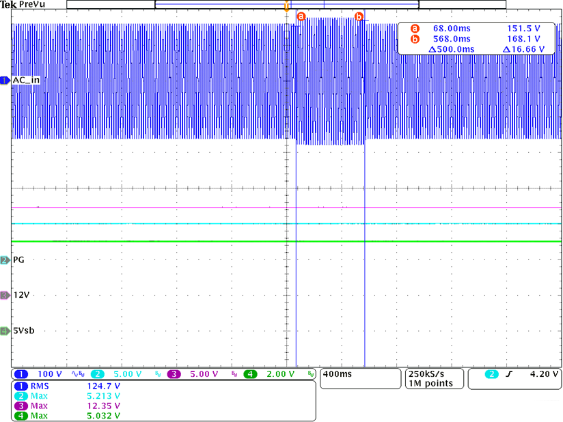Click the channel 2 Max measurement badge
Viewport: 563px width, 422px height.
(21, 396)
